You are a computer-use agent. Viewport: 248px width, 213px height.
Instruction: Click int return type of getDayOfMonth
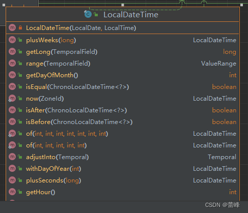click(233, 75)
